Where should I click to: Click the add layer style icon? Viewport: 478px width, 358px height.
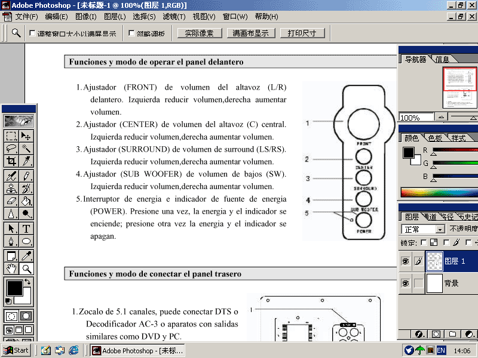click(419, 334)
